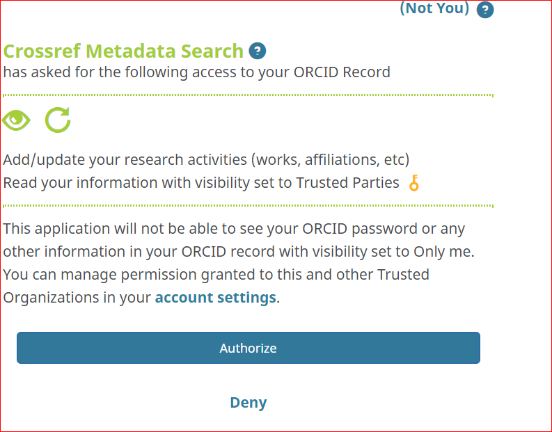Click the green circular arrow update icon
The width and height of the screenshot is (552, 432).
58,120
